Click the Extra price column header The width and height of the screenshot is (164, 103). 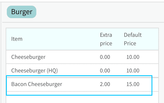coord(106,39)
